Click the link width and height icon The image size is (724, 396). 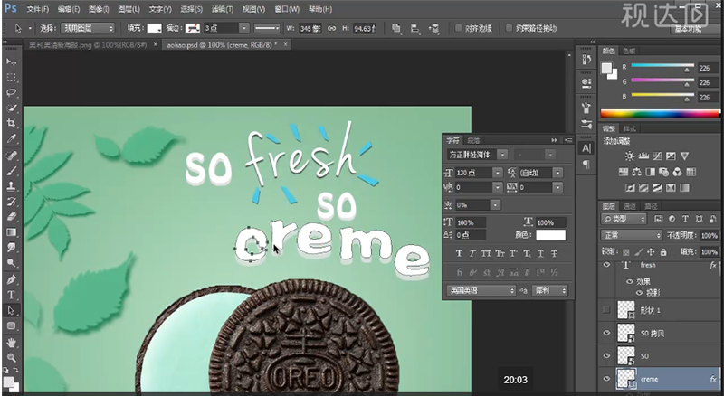[x=331, y=29]
